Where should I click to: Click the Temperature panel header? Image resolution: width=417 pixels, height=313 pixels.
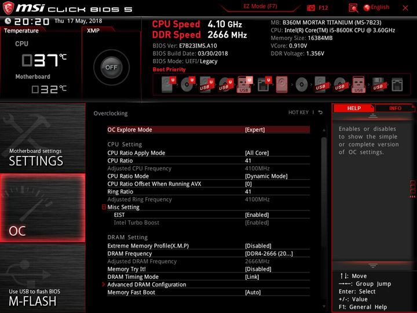pos(21,31)
